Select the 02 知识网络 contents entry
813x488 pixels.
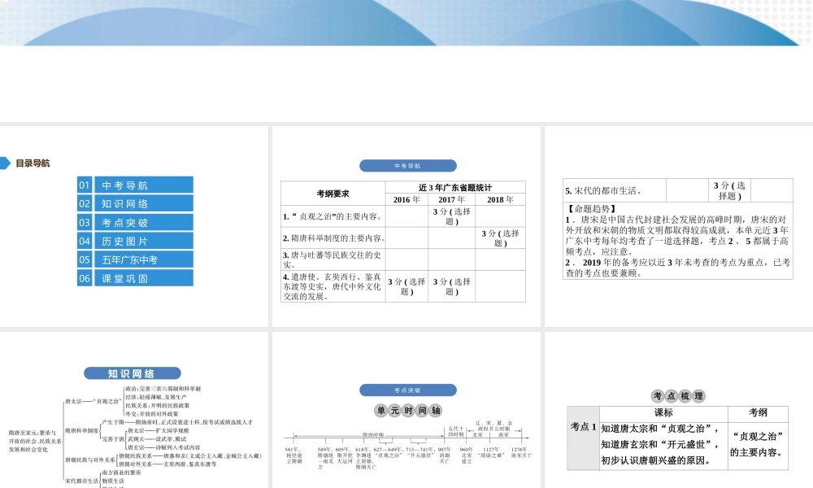[135, 204]
